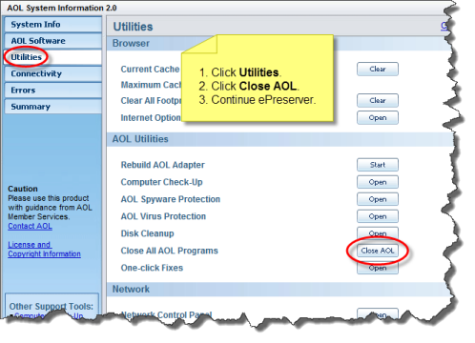The height and width of the screenshot is (343, 475).
Task: Open License and Copyright Information link
Action: tap(44, 250)
